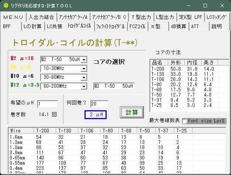Screen dimensions: 231x175
Task: Select the フェライトトロイダル tab
Action: pos(110,26)
